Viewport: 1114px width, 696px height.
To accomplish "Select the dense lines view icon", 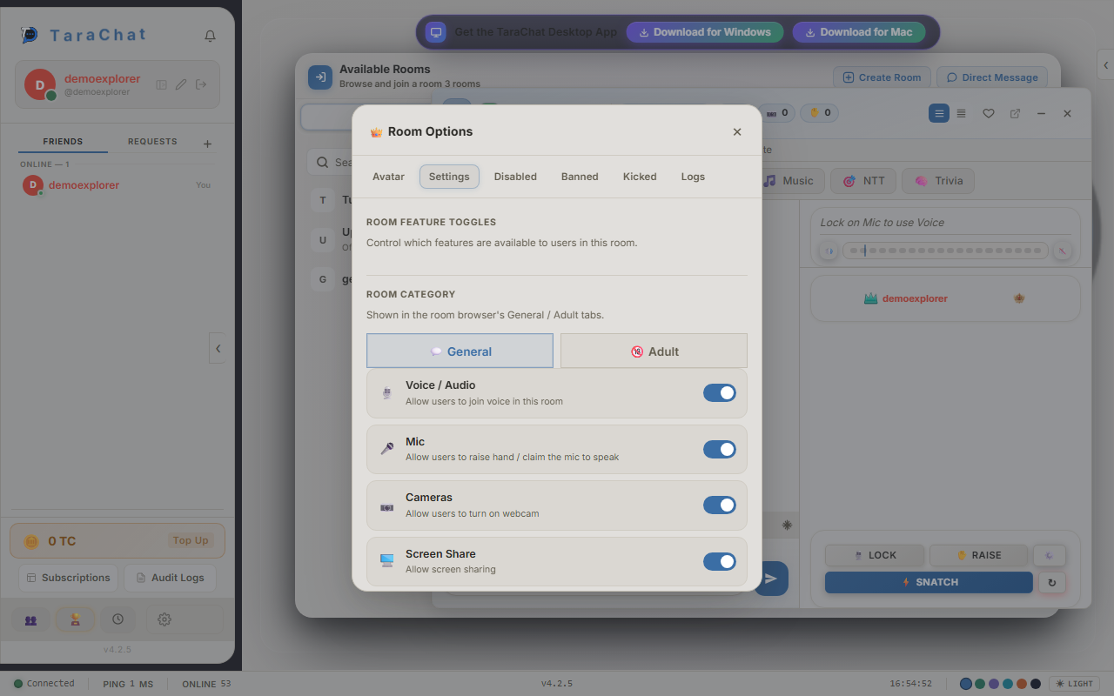I will coord(962,113).
